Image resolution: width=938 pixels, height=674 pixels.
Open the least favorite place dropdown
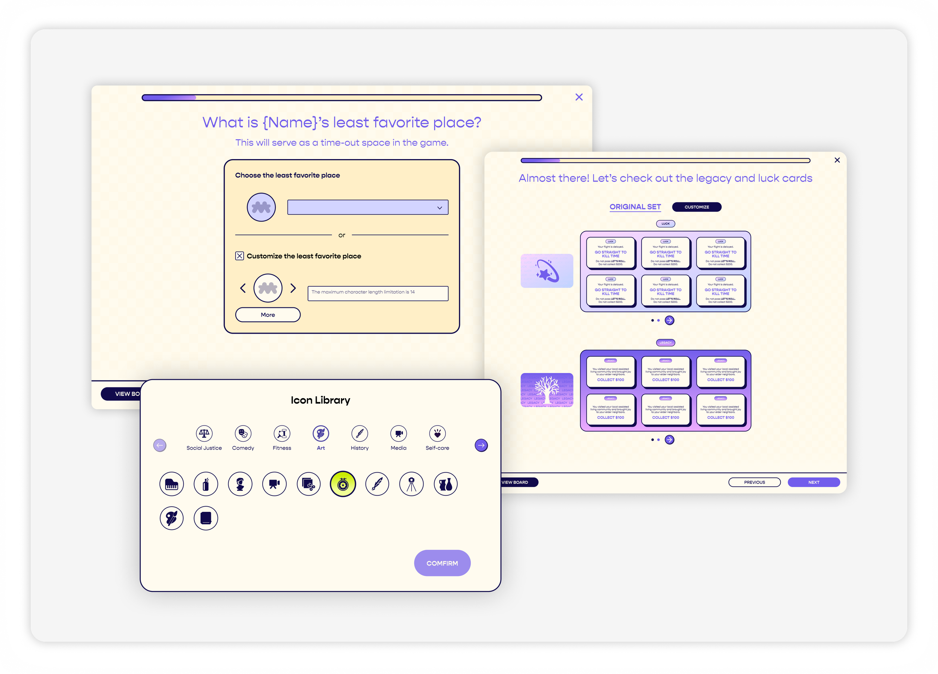coord(368,207)
